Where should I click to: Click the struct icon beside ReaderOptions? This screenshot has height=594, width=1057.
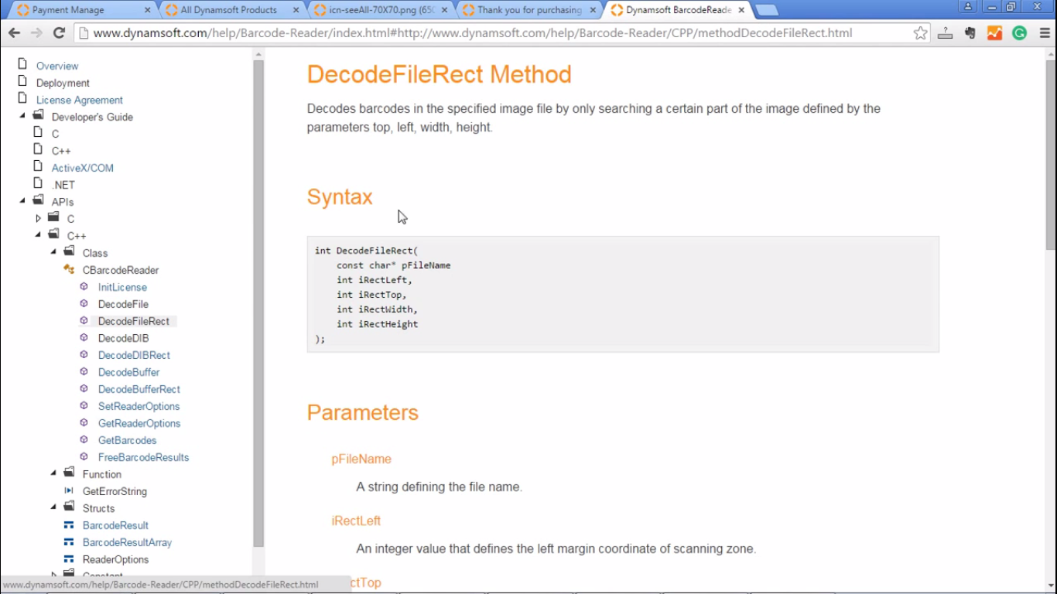[x=69, y=558]
